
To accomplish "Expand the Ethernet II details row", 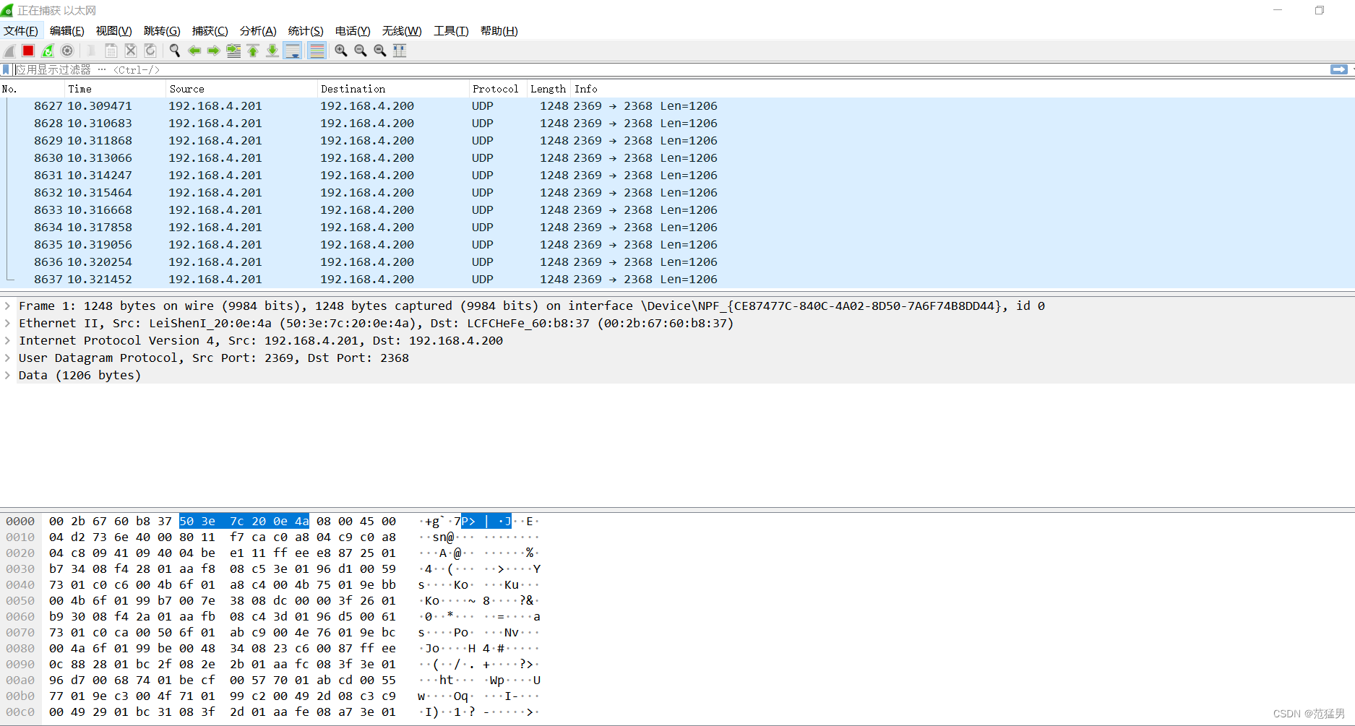I will [7, 324].
